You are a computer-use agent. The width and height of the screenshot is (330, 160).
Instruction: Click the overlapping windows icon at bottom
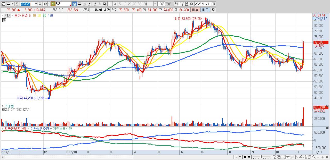tap(279, 157)
